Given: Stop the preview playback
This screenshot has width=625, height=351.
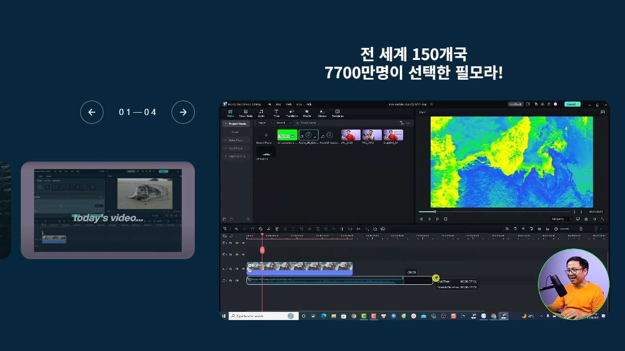Looking at the screenshot, I should pos(446,219).
